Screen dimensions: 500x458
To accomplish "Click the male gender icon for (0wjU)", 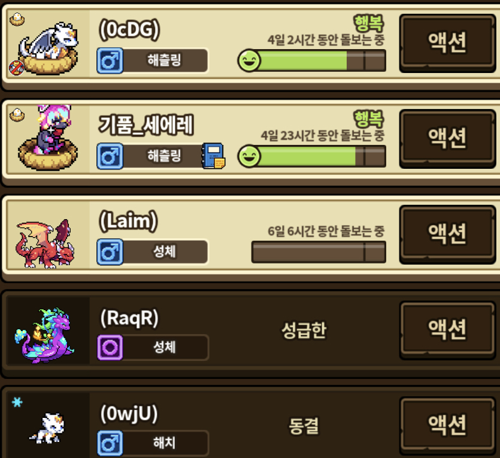I will point(110,443).
